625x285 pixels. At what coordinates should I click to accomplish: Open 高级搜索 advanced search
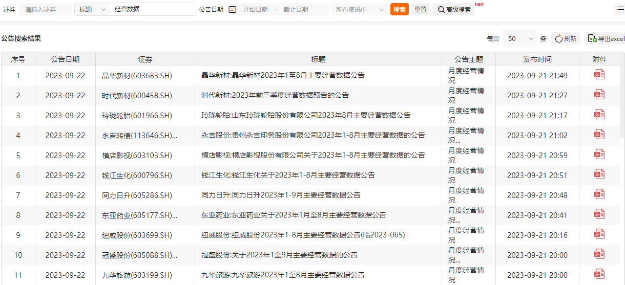pos(453,9)
